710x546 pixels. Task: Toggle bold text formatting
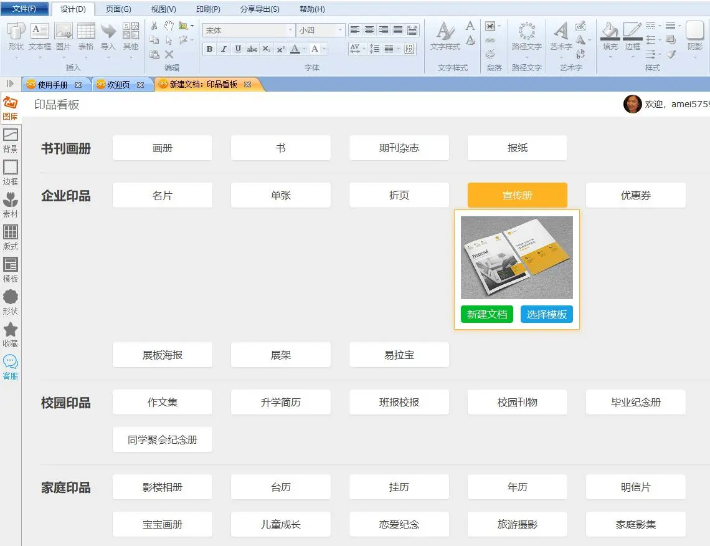209,49
